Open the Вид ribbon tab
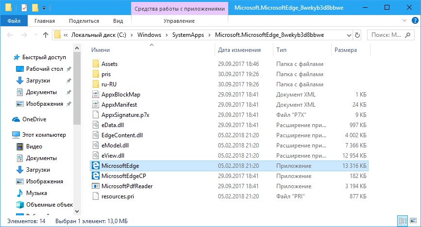421x227 pixels. 118,21
